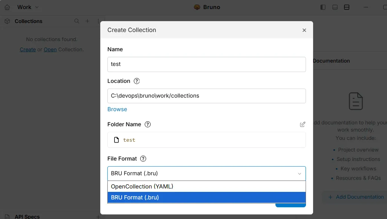Close the Create Collection dialog

point(304,30)
